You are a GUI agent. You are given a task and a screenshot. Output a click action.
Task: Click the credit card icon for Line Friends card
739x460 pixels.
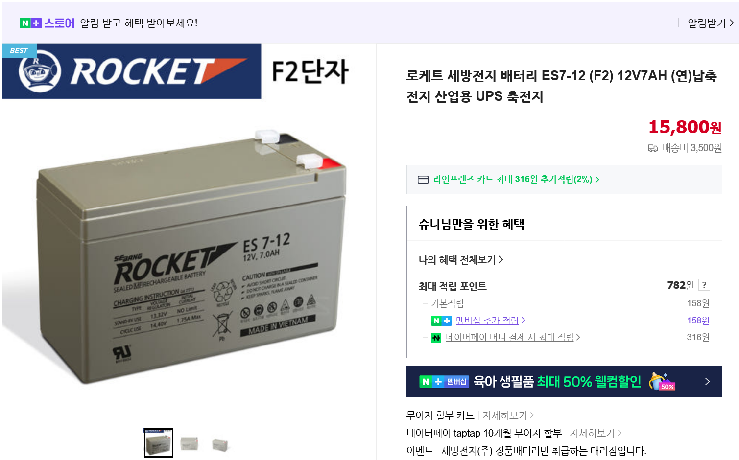pyautogui.click(x=423, y=180)
